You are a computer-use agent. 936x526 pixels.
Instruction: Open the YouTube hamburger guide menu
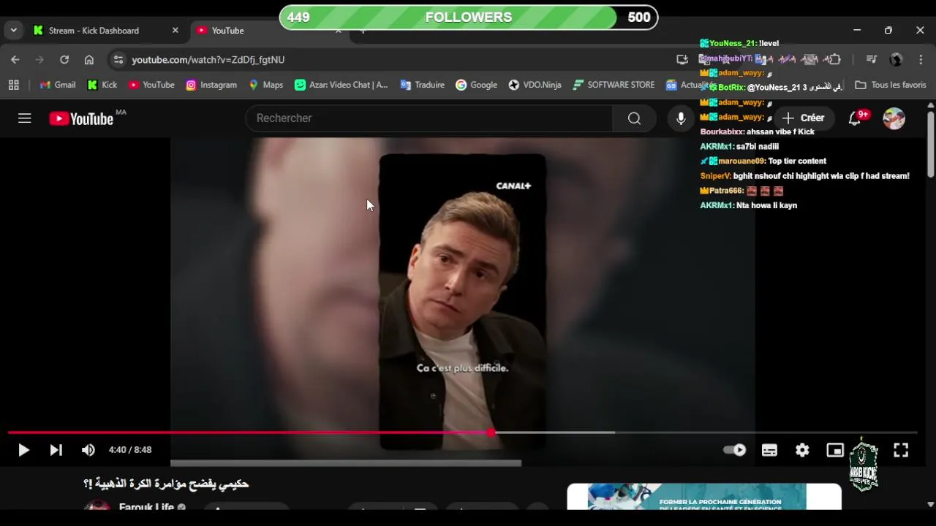[x=25, y=118]
